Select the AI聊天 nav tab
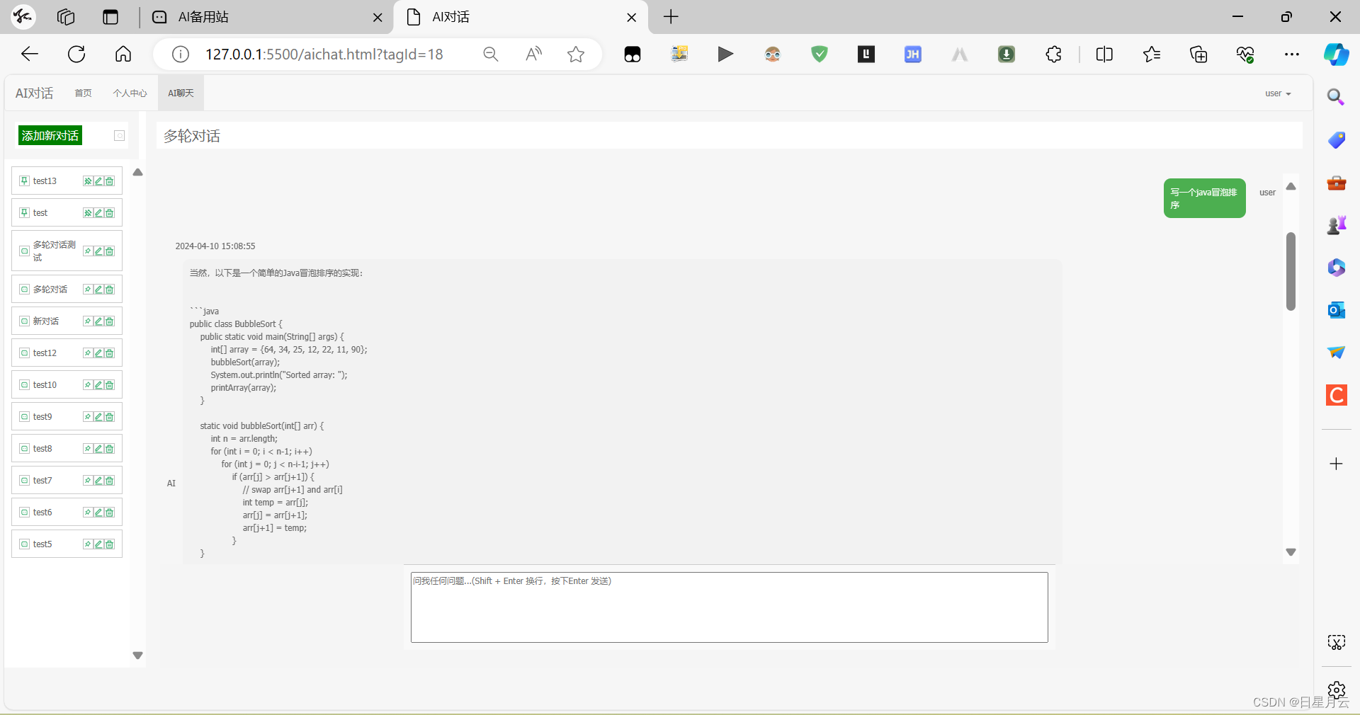The height and width of the screenshot is (715, 1360). 181,93
